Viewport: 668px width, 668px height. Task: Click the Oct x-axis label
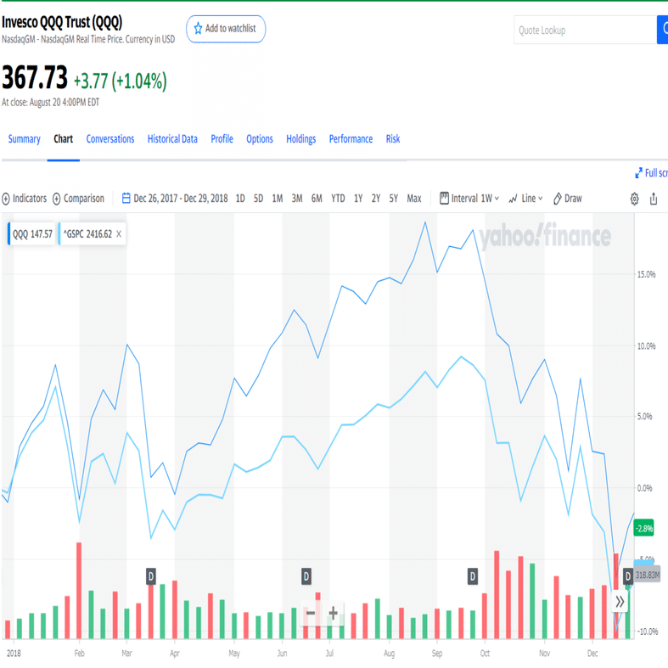point(485,653)
